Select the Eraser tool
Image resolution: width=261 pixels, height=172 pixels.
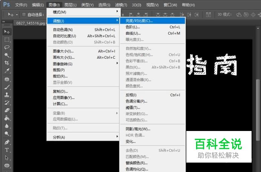[7, 110]
